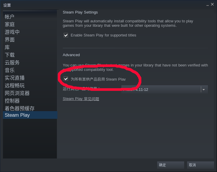Image resolution: width=217 pixels, height=172 pixels.
Task: Cancel changes with the 取消 button
Action: coord(200,165)
